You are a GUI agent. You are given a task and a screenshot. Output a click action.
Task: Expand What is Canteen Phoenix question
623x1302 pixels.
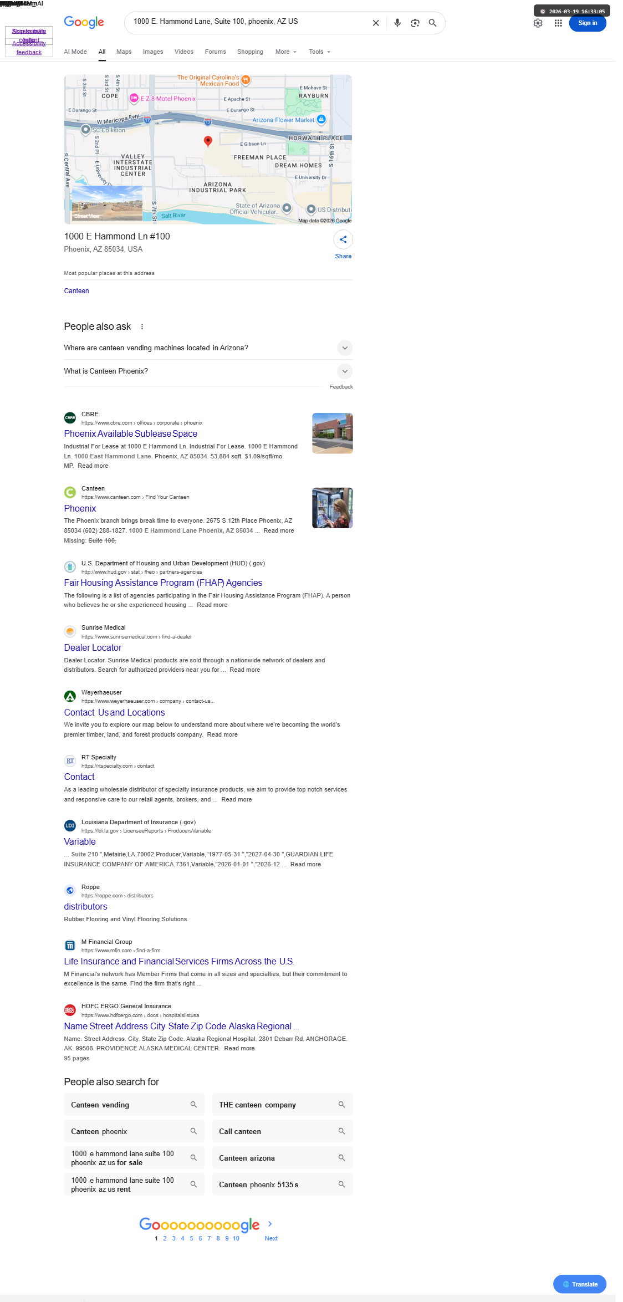[x=208, y=371]
